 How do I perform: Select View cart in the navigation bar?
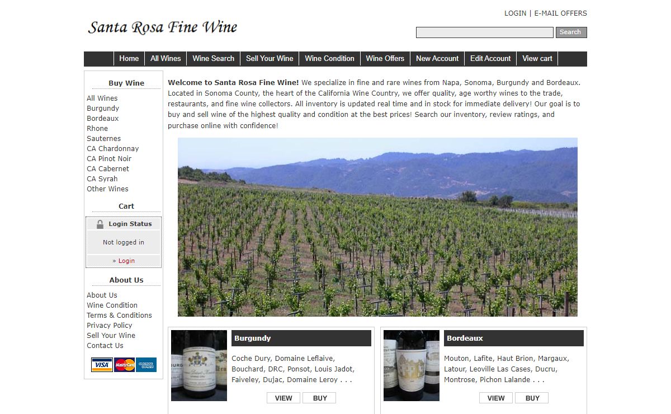(x=537, y=59)
